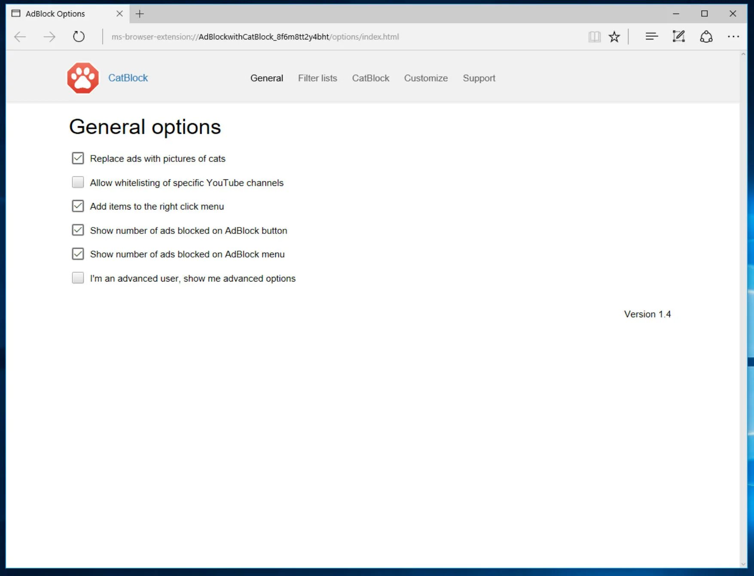Open the CatBlock settings tab
Image resolution: width=754 pixels, height=576 pixels.
(x=371, y=78)
